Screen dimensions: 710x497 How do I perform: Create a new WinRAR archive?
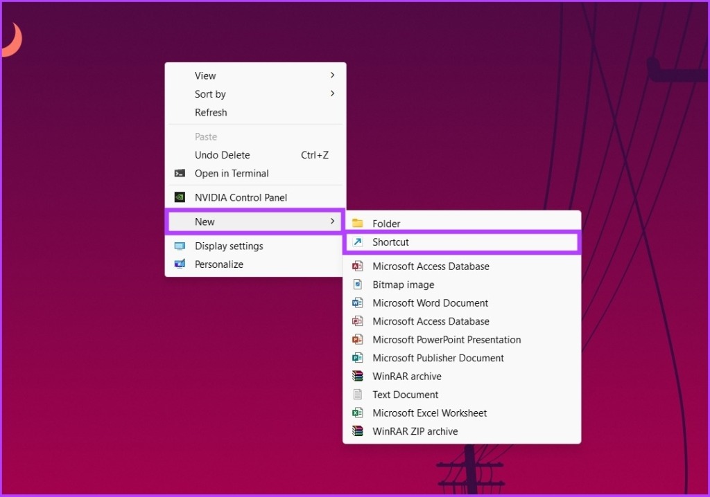(462, 377)
